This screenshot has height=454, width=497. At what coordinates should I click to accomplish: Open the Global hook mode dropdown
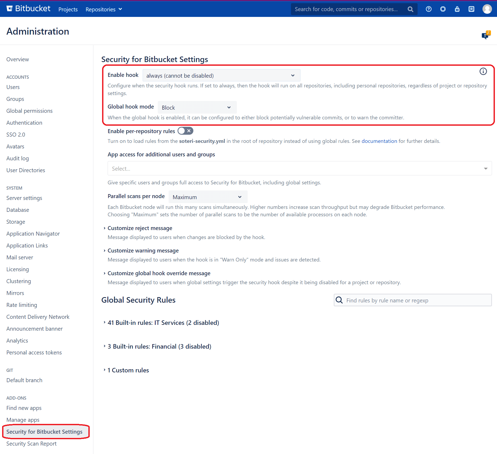197,107
